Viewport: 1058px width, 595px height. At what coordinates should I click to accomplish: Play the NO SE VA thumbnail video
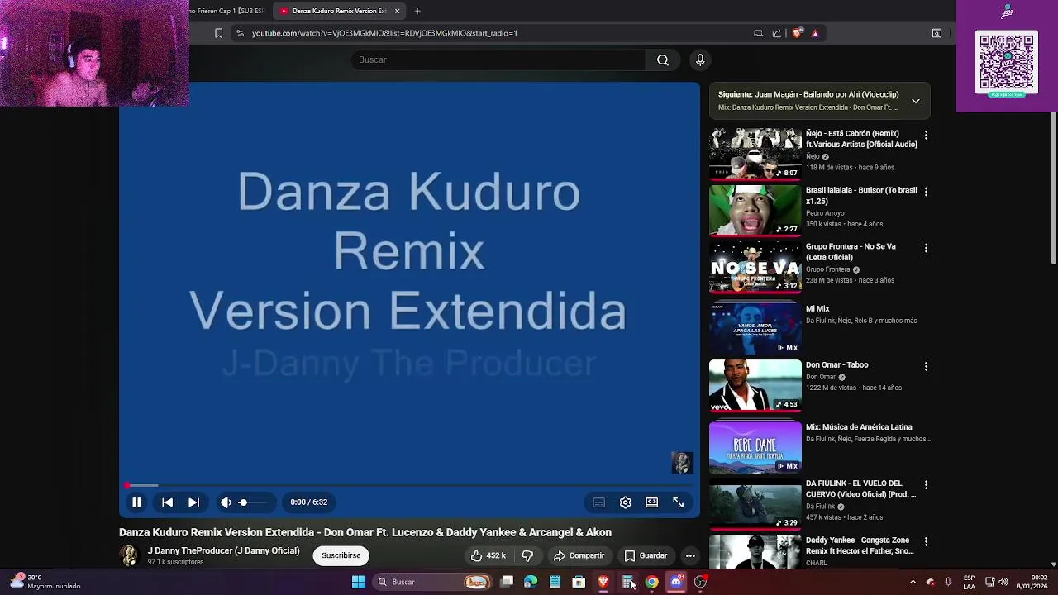tap(755, 267)
